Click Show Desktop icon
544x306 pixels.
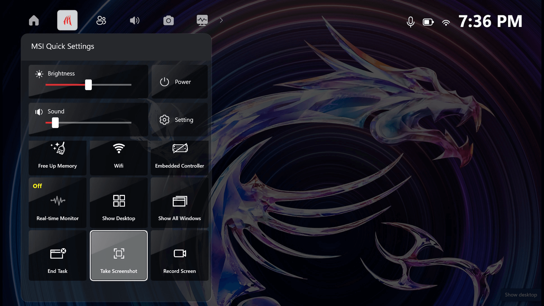(x=118, y=201)
